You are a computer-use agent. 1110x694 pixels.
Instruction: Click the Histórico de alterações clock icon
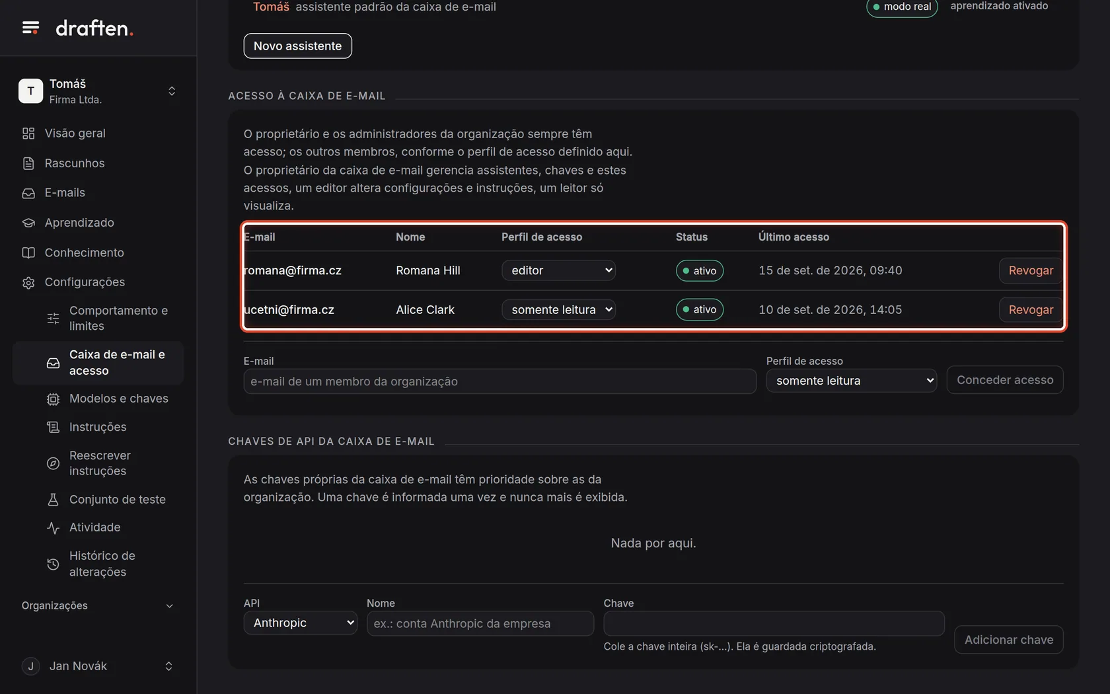click(x=54, y=564)
